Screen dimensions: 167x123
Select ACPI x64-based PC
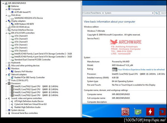(x=23, y=12)
